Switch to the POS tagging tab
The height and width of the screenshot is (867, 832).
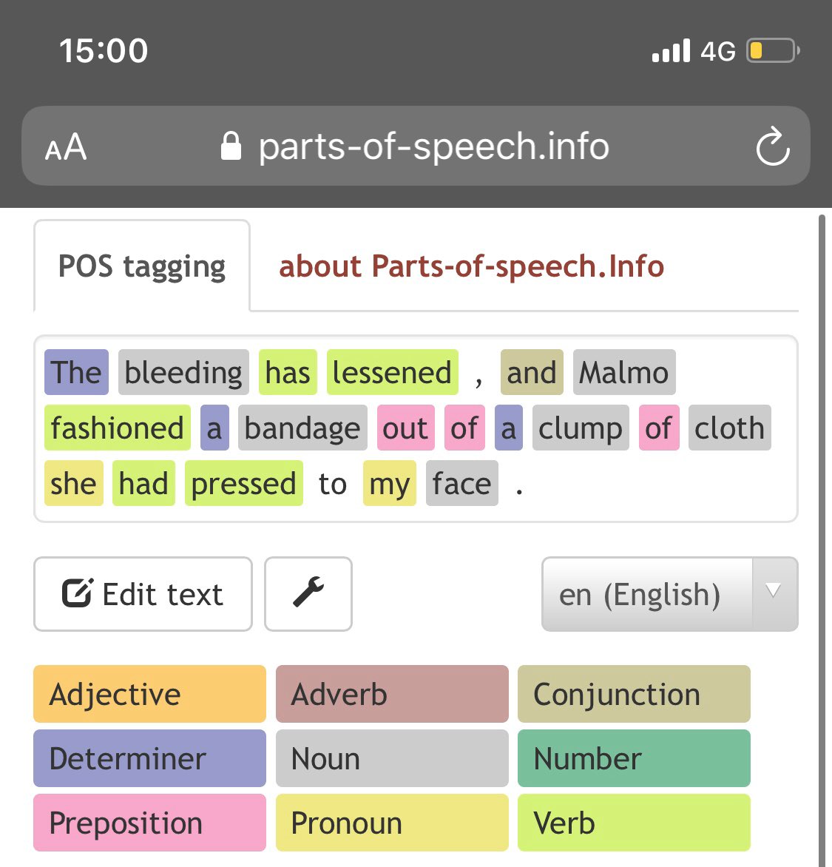point(141,266)
